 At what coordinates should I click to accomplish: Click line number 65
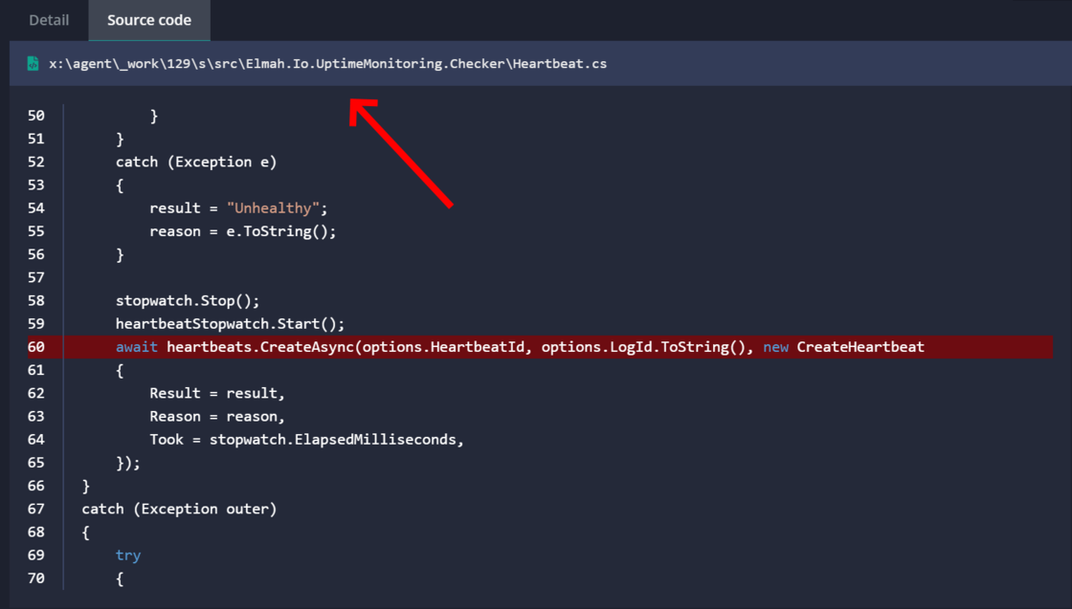(36, 462)
